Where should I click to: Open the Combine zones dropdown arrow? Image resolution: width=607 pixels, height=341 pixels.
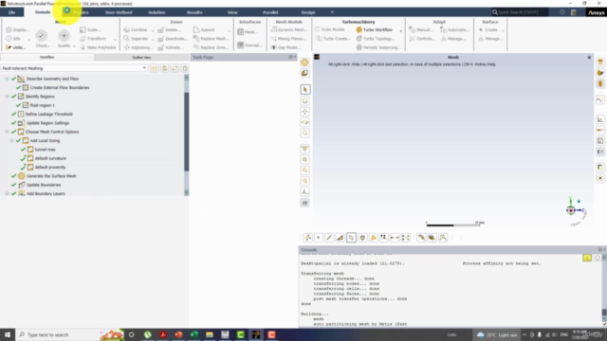pyautogui.click(x=152, y=30)
